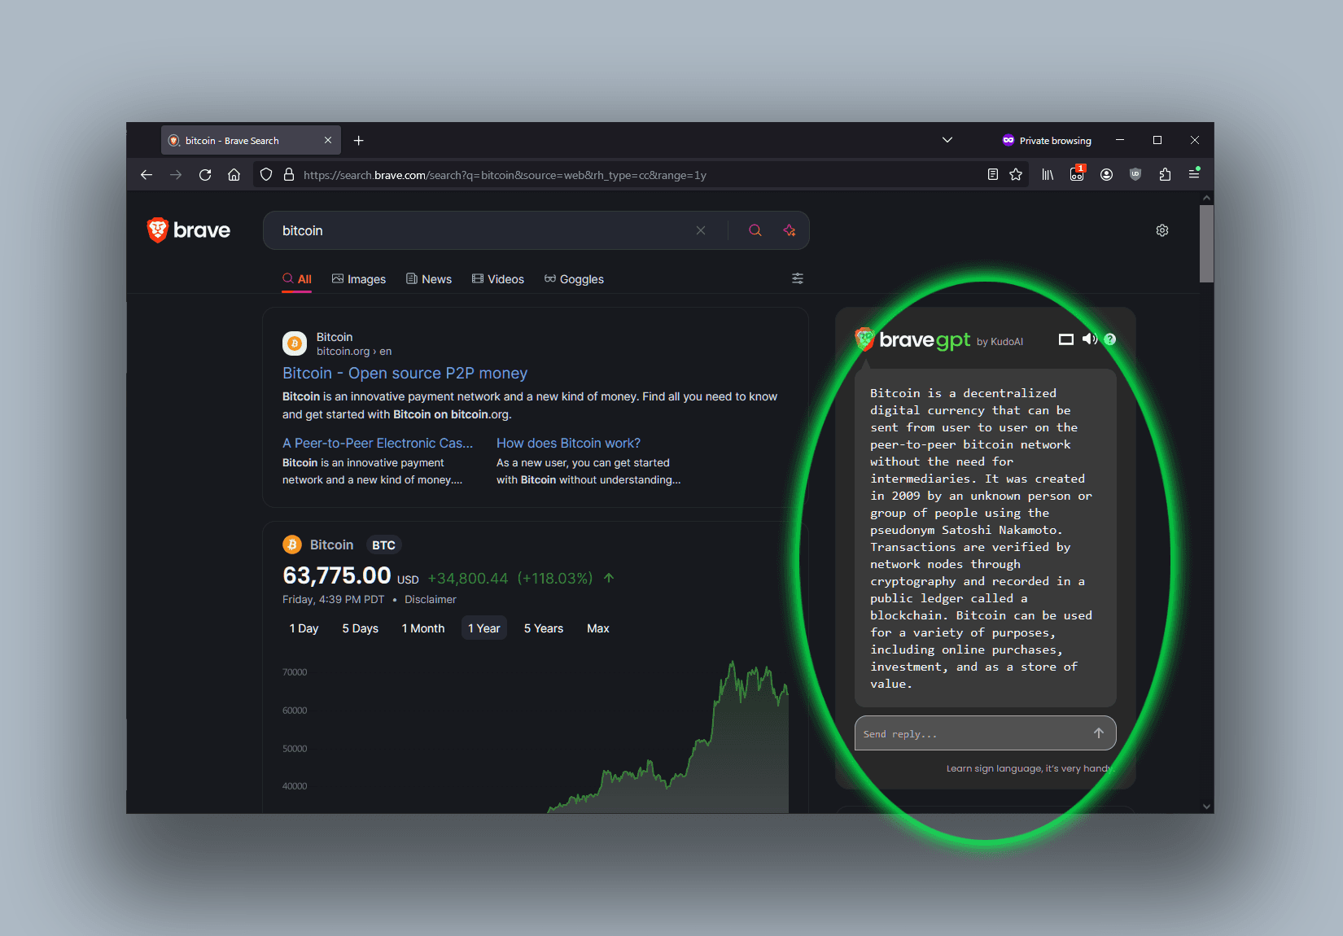
Task: Open the by KudoAI link
Action: coord(1000,342)
